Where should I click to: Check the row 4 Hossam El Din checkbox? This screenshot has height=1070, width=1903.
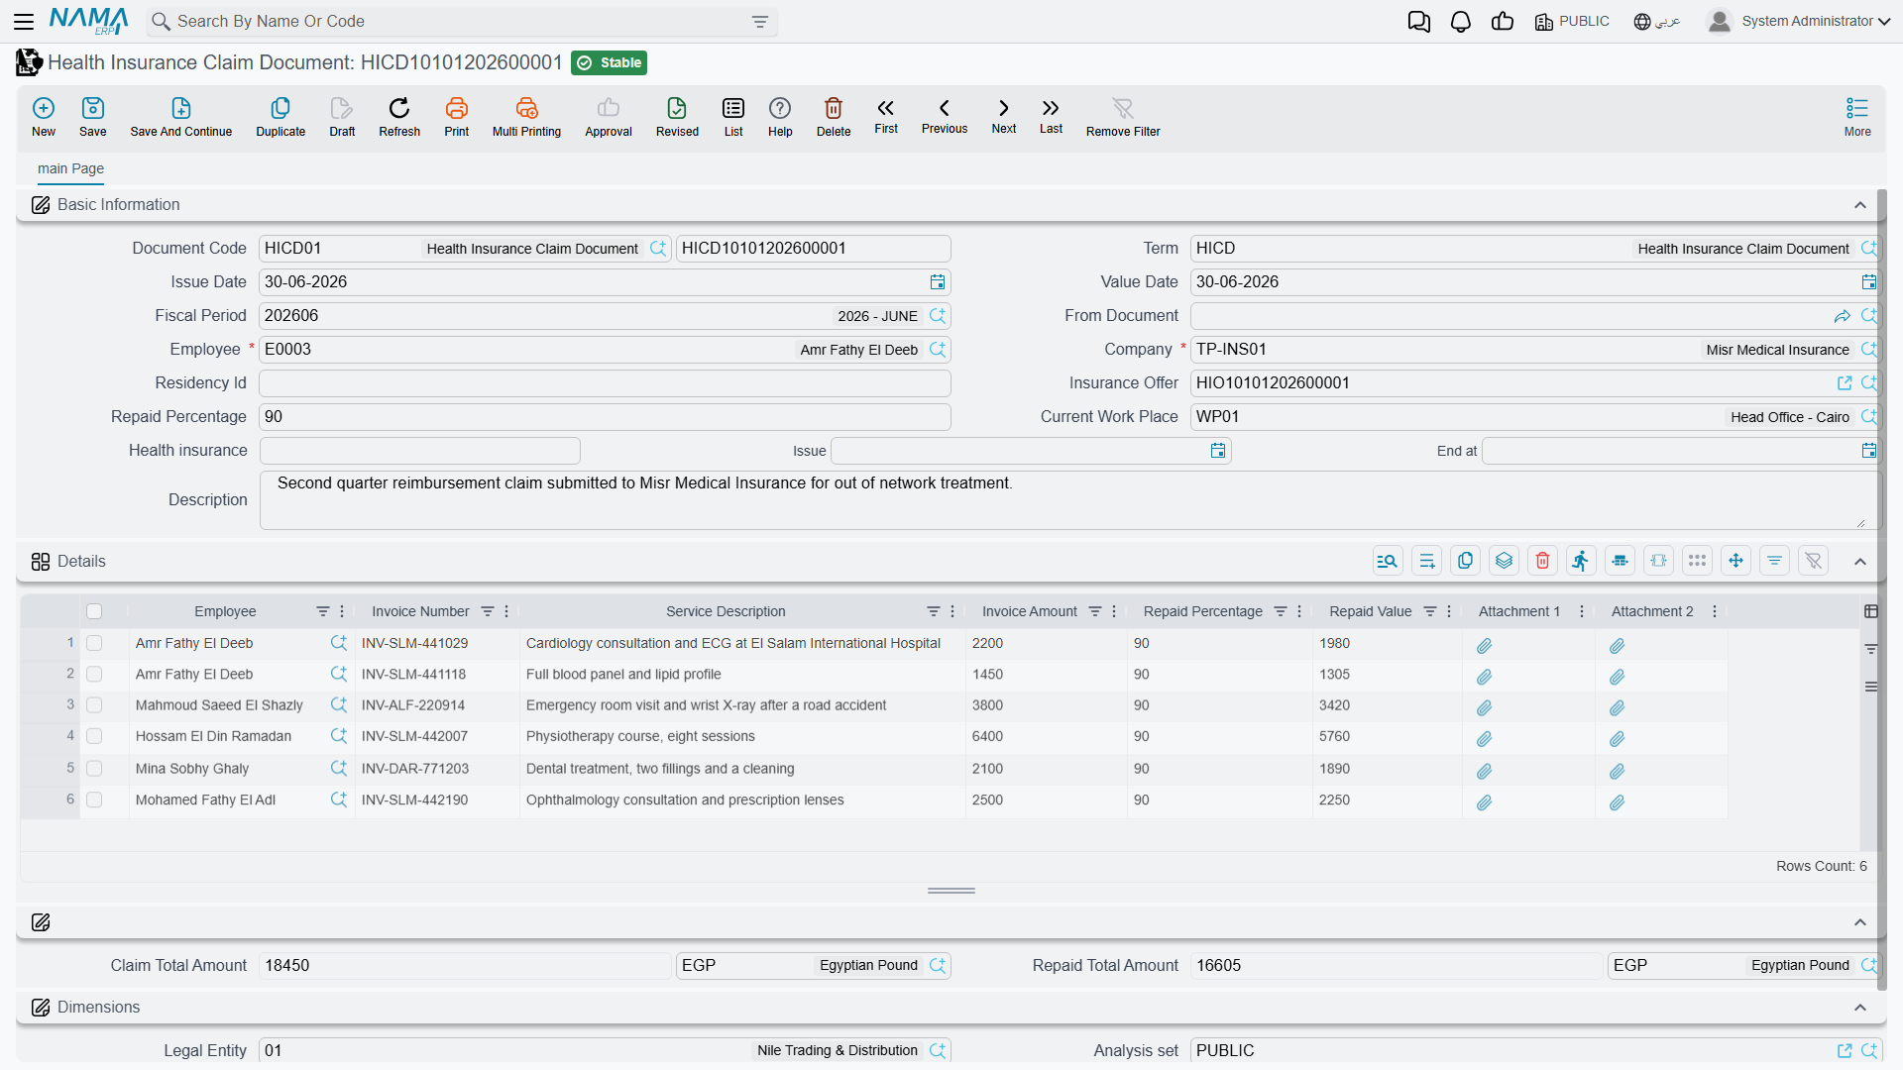pyautogui.click(x=94, y=736)
